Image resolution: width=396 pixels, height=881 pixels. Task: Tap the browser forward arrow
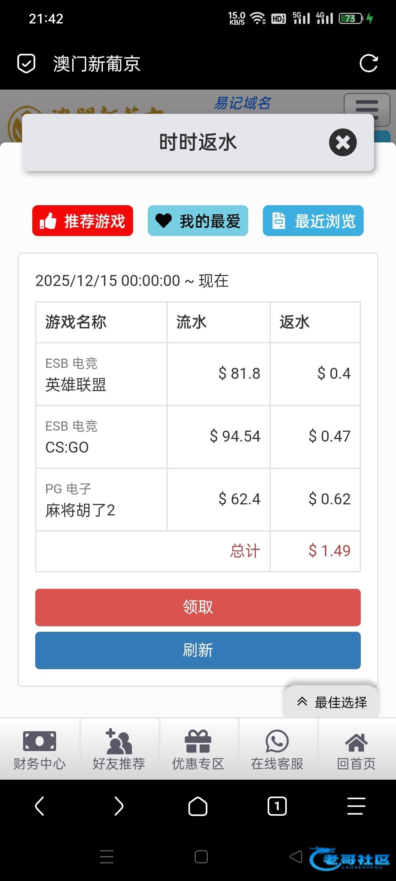pyautogui.click(x=119, y=806)
